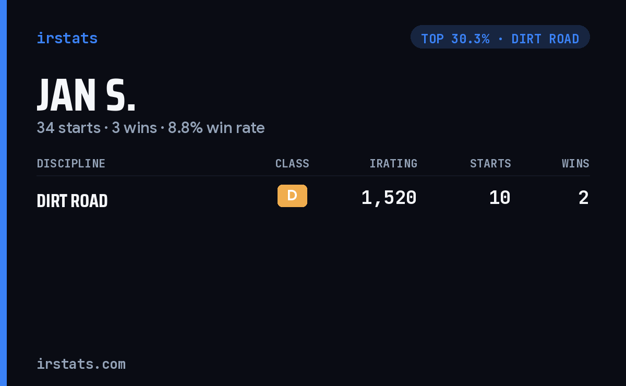Select the DIRT ROAD discipline row
626x386 pixels.
(x=313, y=199)
